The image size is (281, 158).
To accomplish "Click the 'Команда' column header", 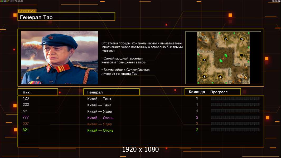I will coord(197,92).
